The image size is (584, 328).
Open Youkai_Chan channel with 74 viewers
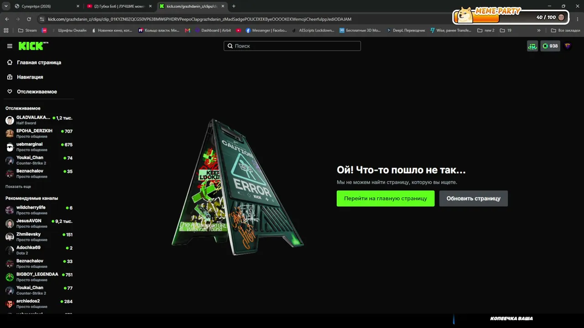coord(39,160)
